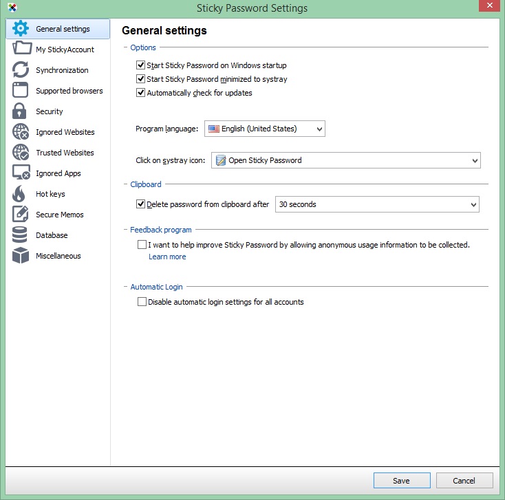Click the Miscellaneous box icon
This screenshot has height=500, width=505.
point(20,255)
